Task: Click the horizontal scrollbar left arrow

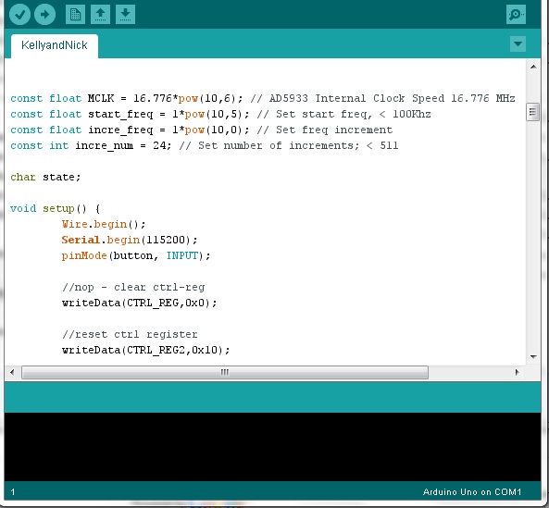Action: pos(12,372)
